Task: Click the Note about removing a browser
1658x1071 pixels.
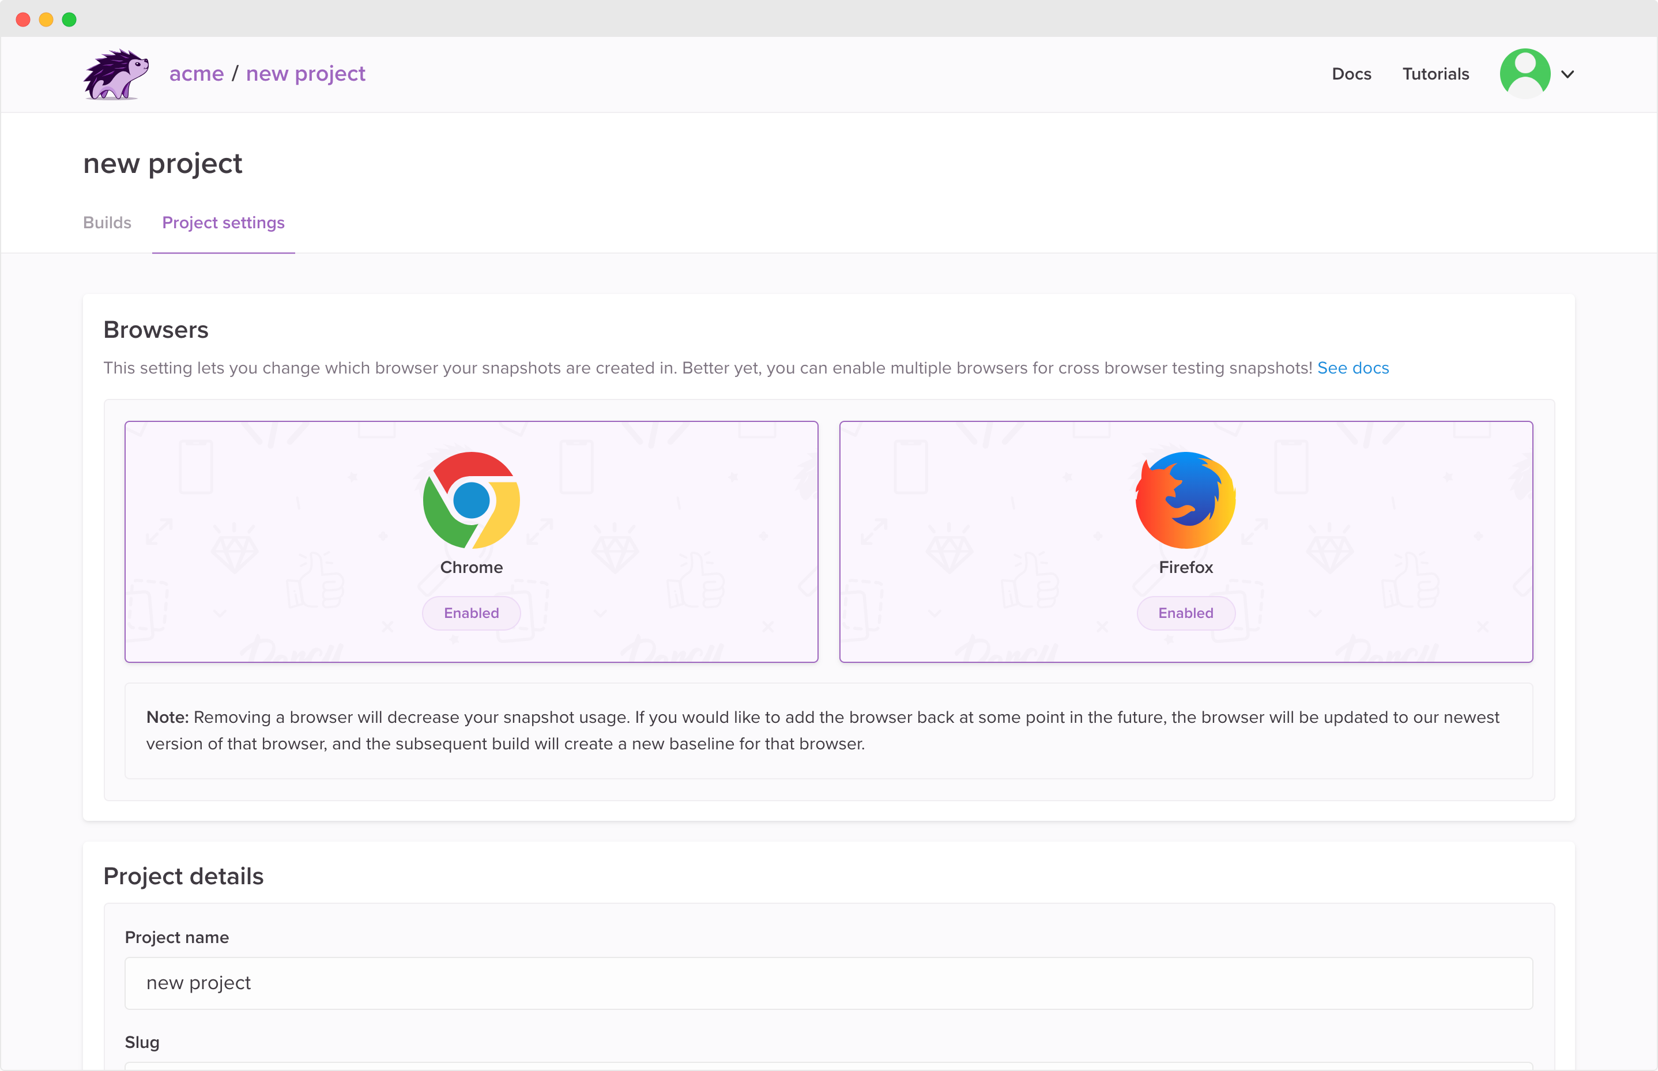Action: click(x=829, y=730)
